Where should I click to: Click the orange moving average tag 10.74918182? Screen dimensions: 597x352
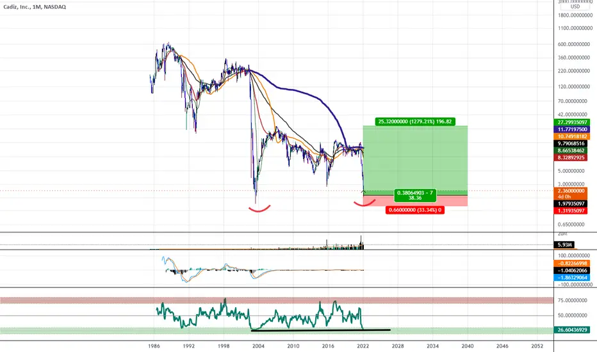pyautogui.click(x=573, y=136)
